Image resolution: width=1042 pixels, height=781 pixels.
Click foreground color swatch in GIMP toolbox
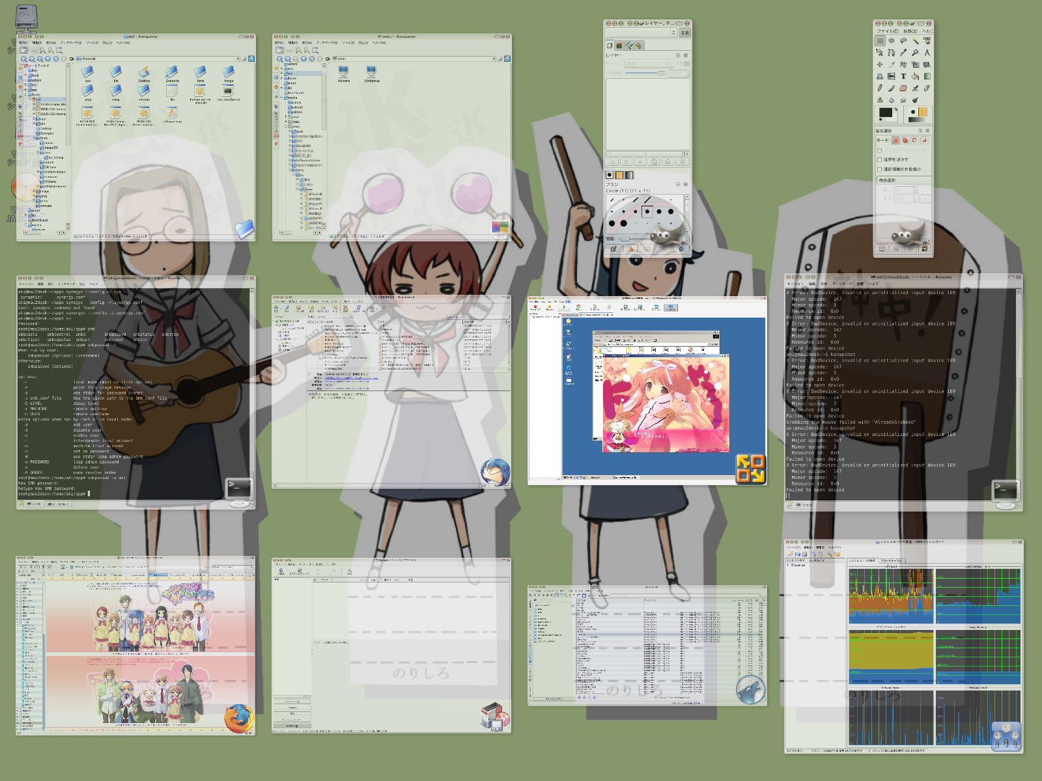coord(886,112)
